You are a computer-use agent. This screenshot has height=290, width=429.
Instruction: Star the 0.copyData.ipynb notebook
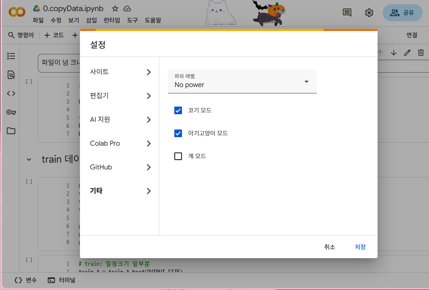coord(115,8)
